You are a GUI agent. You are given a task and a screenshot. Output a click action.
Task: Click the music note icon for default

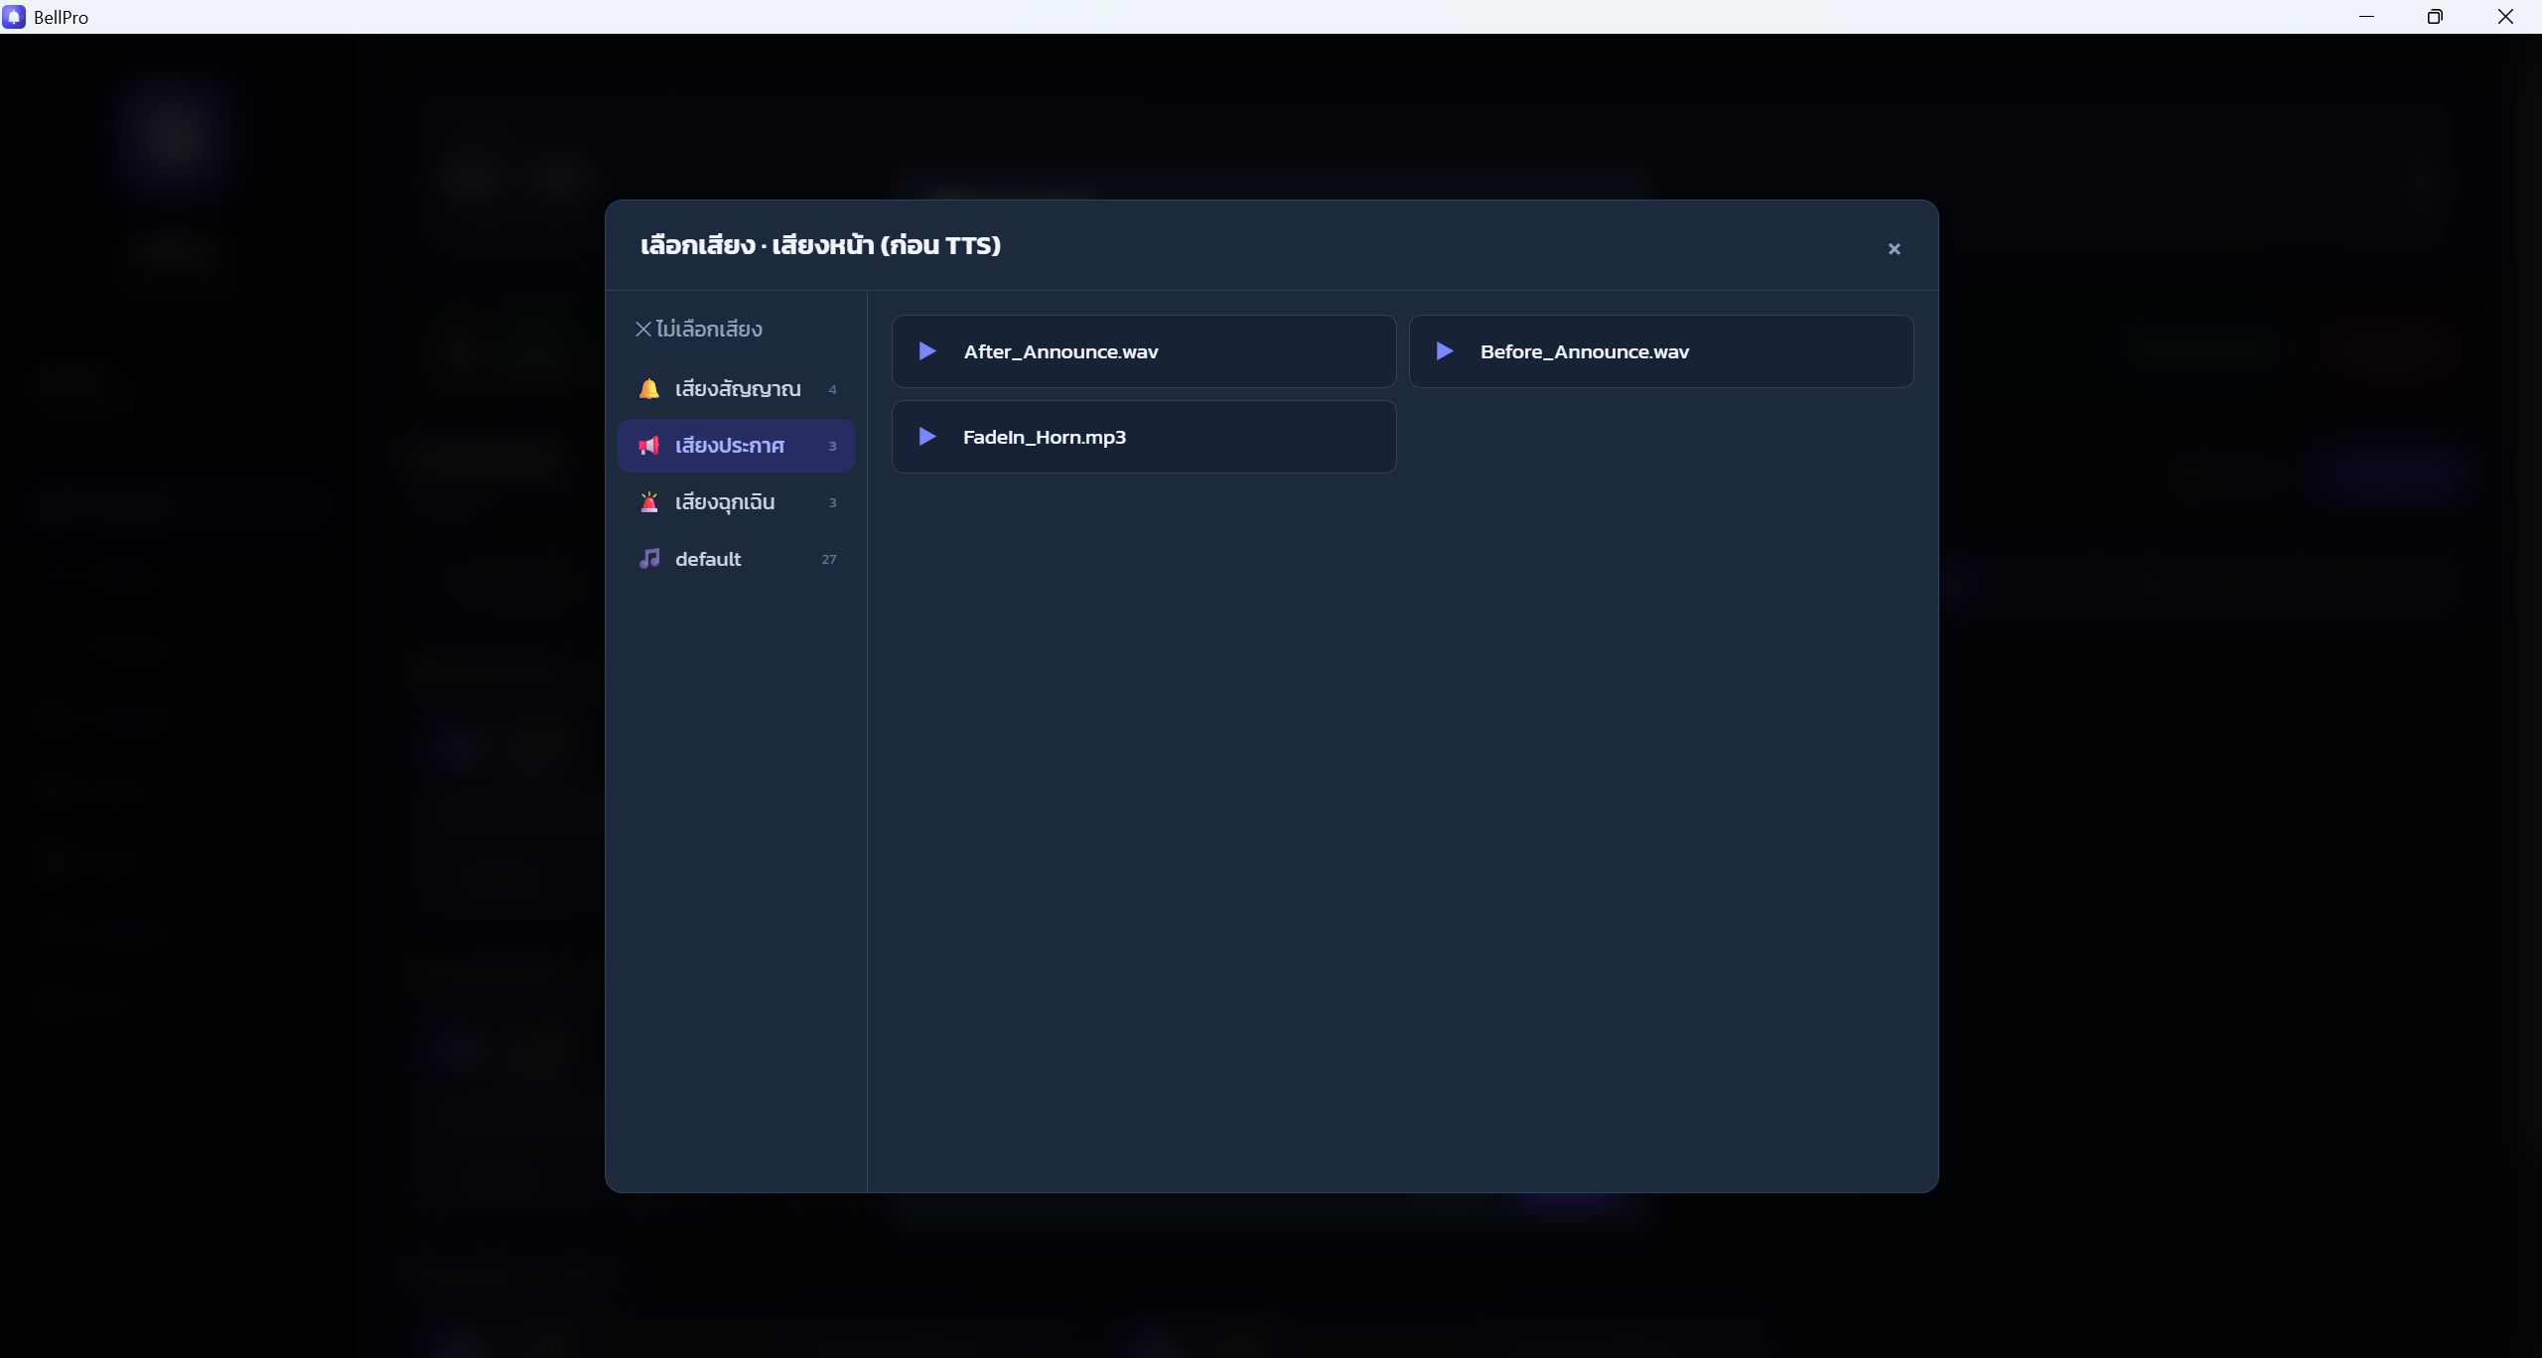(x=649, y=559)
